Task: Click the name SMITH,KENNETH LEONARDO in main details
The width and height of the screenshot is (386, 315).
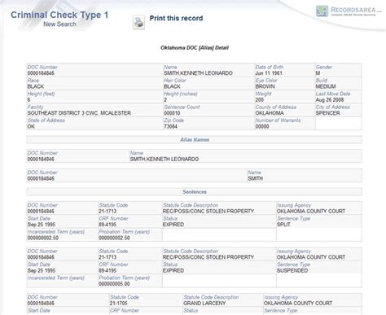Action: pos(198,73)
